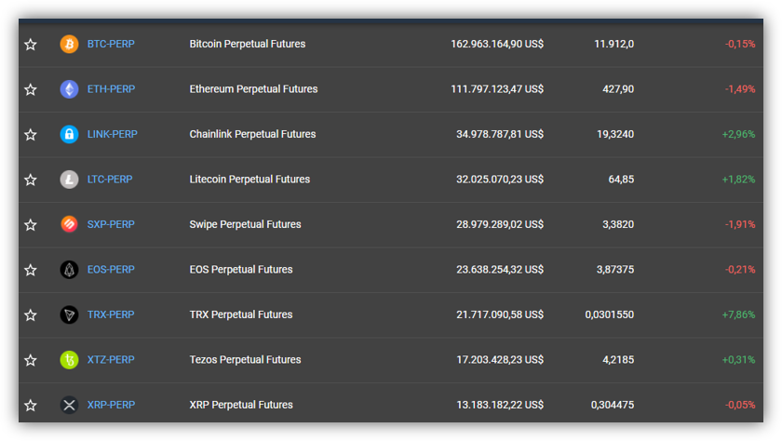This screenshot has height=441, width=782.
Task: Select the Litecoin Perpetual Futures row
Action: (391, 180)
